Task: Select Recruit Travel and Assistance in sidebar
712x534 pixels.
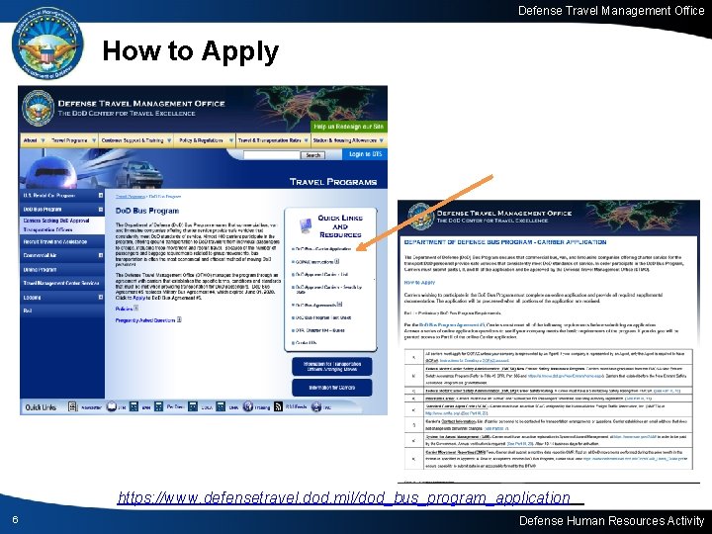Action: (62, 241)
